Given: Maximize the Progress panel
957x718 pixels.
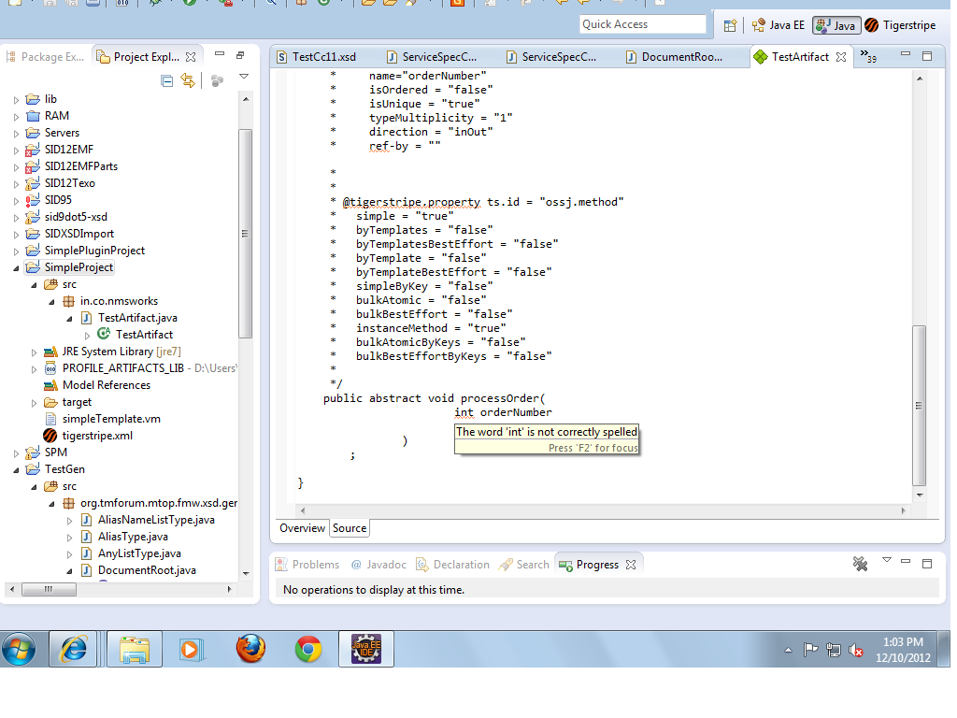Looking at the screenshot, I should click(927, 564).
